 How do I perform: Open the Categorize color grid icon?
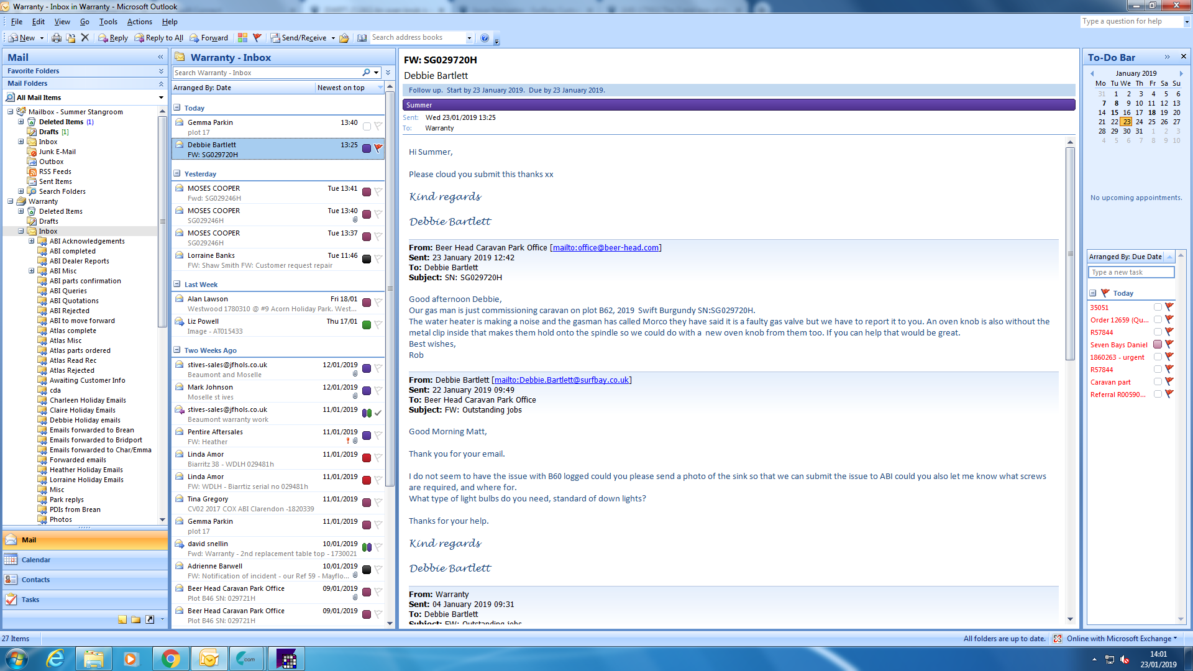(242, 38)
